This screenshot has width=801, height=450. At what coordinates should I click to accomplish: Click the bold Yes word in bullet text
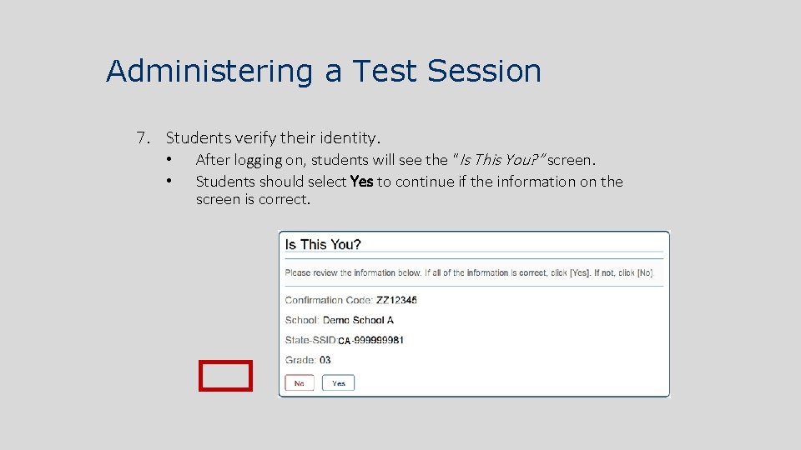click(361, 182)
